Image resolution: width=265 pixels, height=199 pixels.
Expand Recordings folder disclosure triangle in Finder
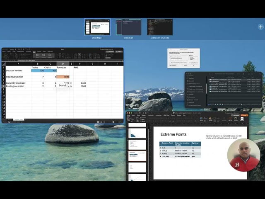(x=209, y=88)
